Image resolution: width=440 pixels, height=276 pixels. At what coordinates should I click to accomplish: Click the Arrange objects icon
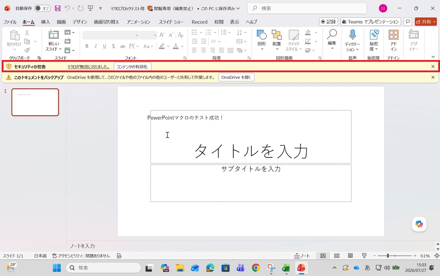277,35
